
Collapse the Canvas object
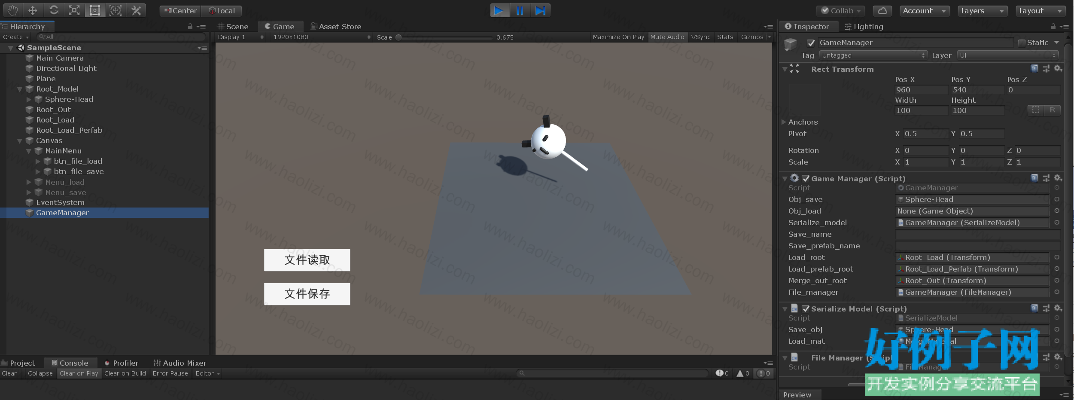19,141
